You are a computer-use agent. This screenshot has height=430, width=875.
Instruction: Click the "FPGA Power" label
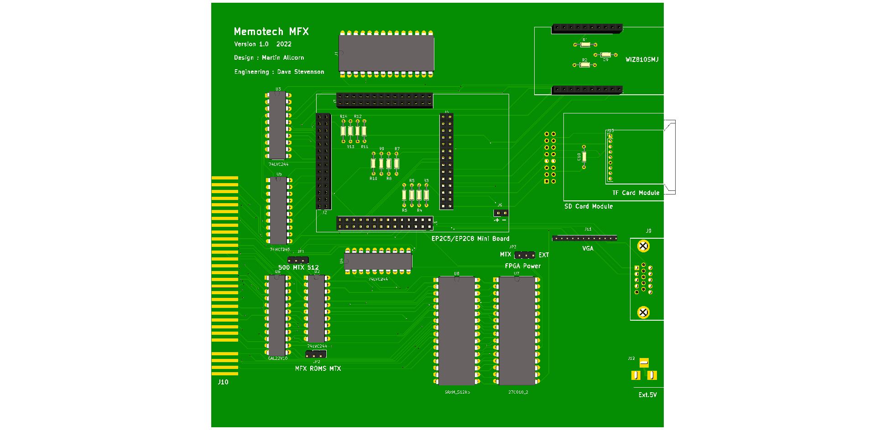tap(523, 266)
